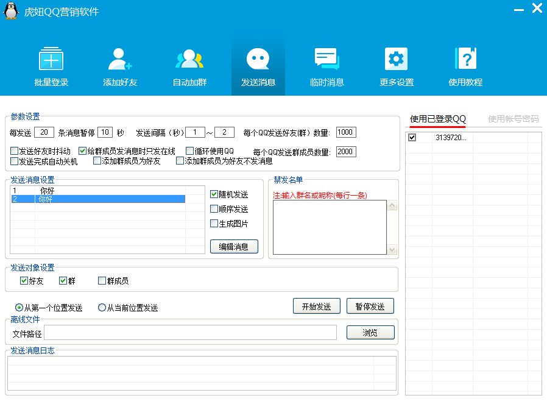Uncheck 随机发送 random send

(214, 194)
